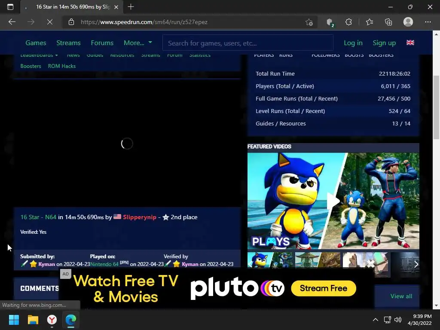Open verifier Kyman's profile
Image resolution: width=440 pixels, height=330 pixels.
pos(190,264)
